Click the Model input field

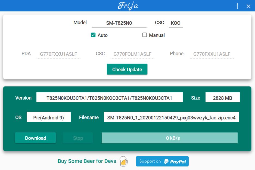(x=119, y=23)
